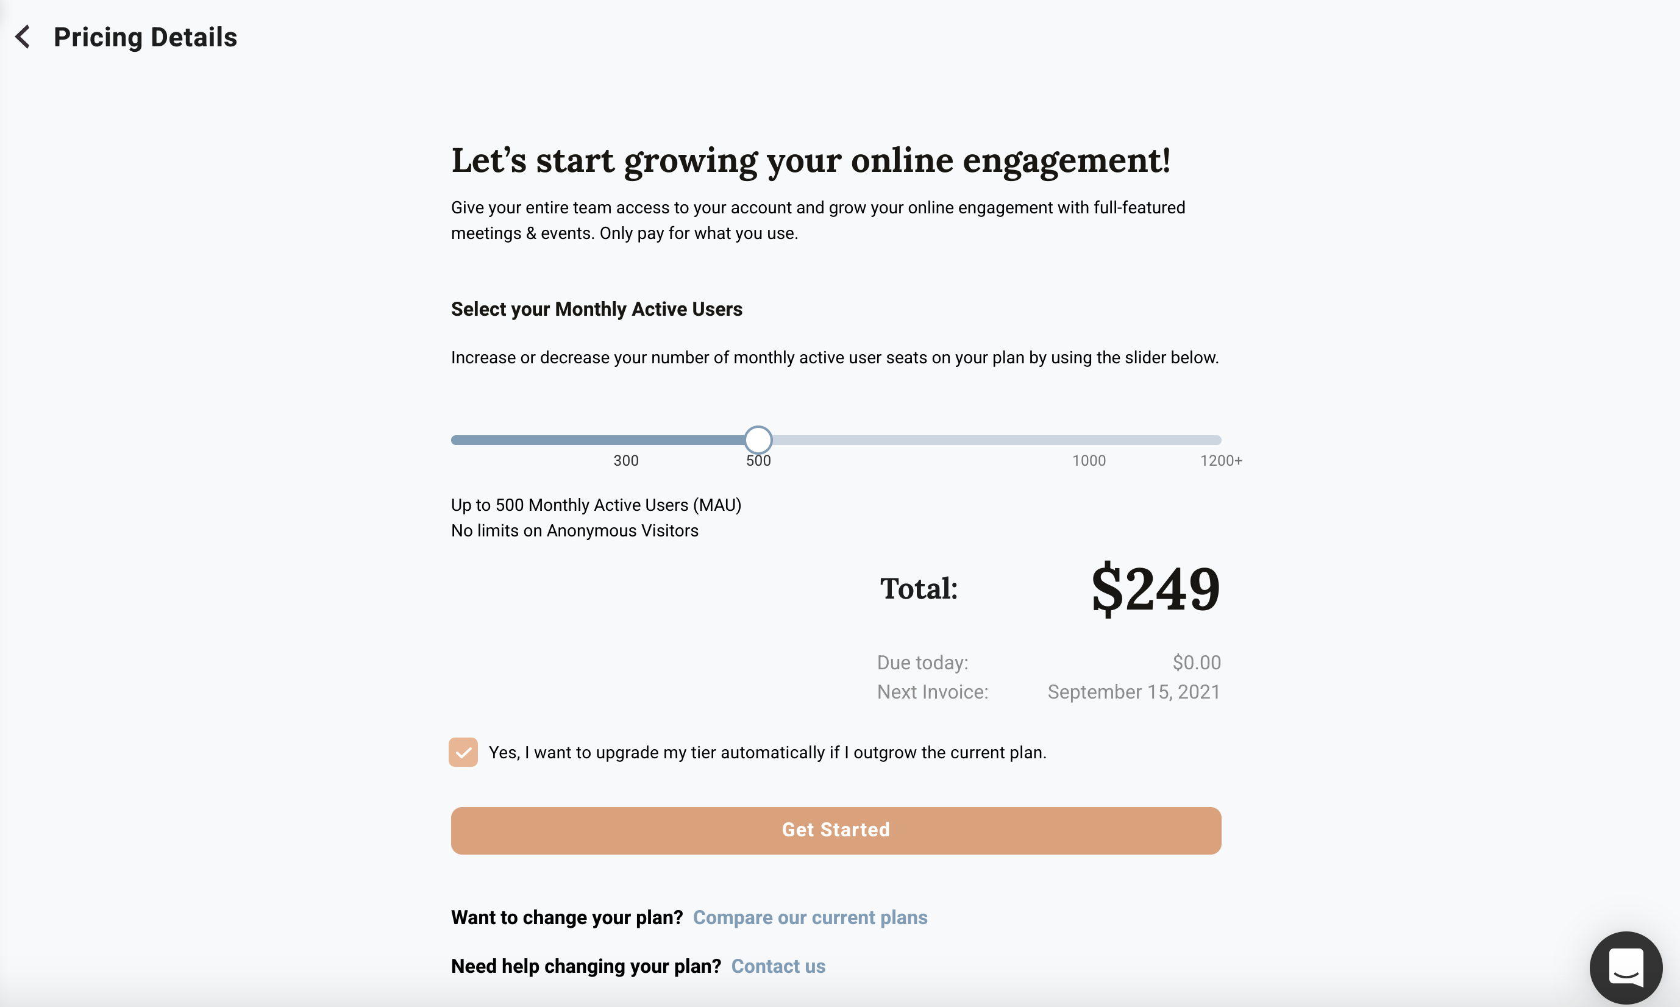Viewport: 1680px width, 1007px height.
Task: Pick the 1200+ slider tick label
Action: pos(1220,461)
